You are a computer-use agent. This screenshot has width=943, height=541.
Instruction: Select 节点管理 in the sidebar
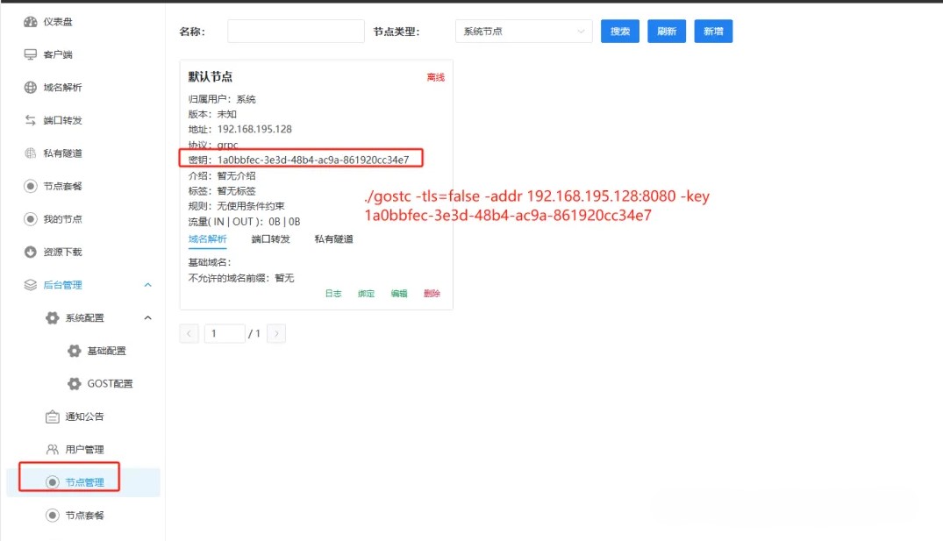pos(84,482)
